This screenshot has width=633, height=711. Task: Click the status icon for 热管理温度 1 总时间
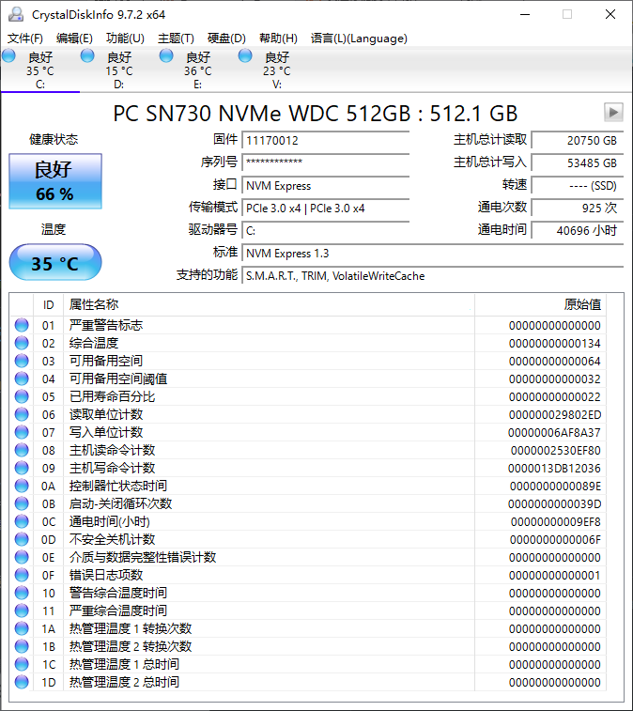(22, 664)
